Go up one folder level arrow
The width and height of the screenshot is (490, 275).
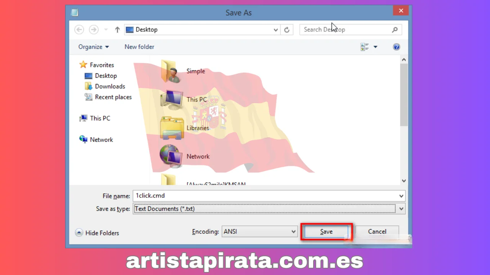point(117,29)
